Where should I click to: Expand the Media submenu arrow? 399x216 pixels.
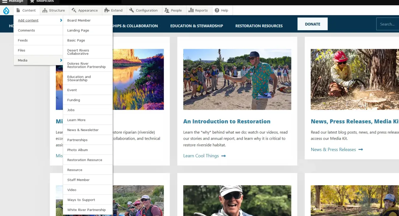click(x=61, y=60)
